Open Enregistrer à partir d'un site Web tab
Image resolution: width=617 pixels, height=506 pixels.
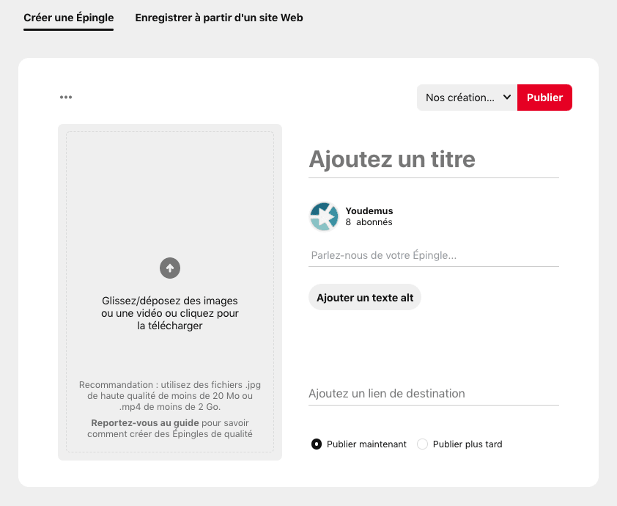pos(219,18)
